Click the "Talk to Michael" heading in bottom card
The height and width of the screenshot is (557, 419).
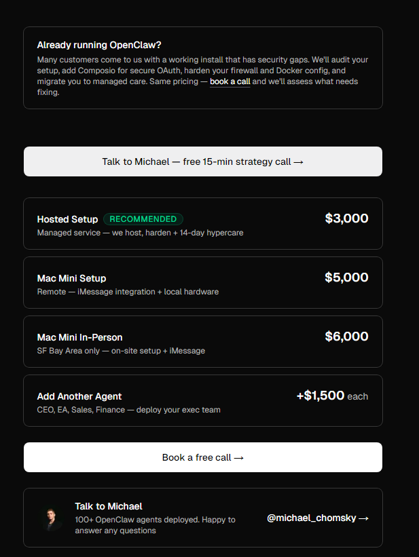[109, 506]
